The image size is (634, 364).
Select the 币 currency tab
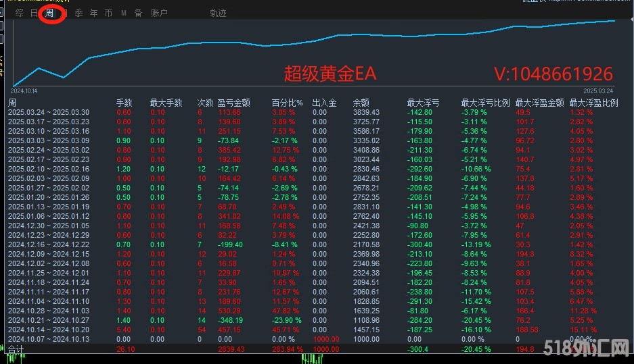pyautogui.click(x=108, y=13)
